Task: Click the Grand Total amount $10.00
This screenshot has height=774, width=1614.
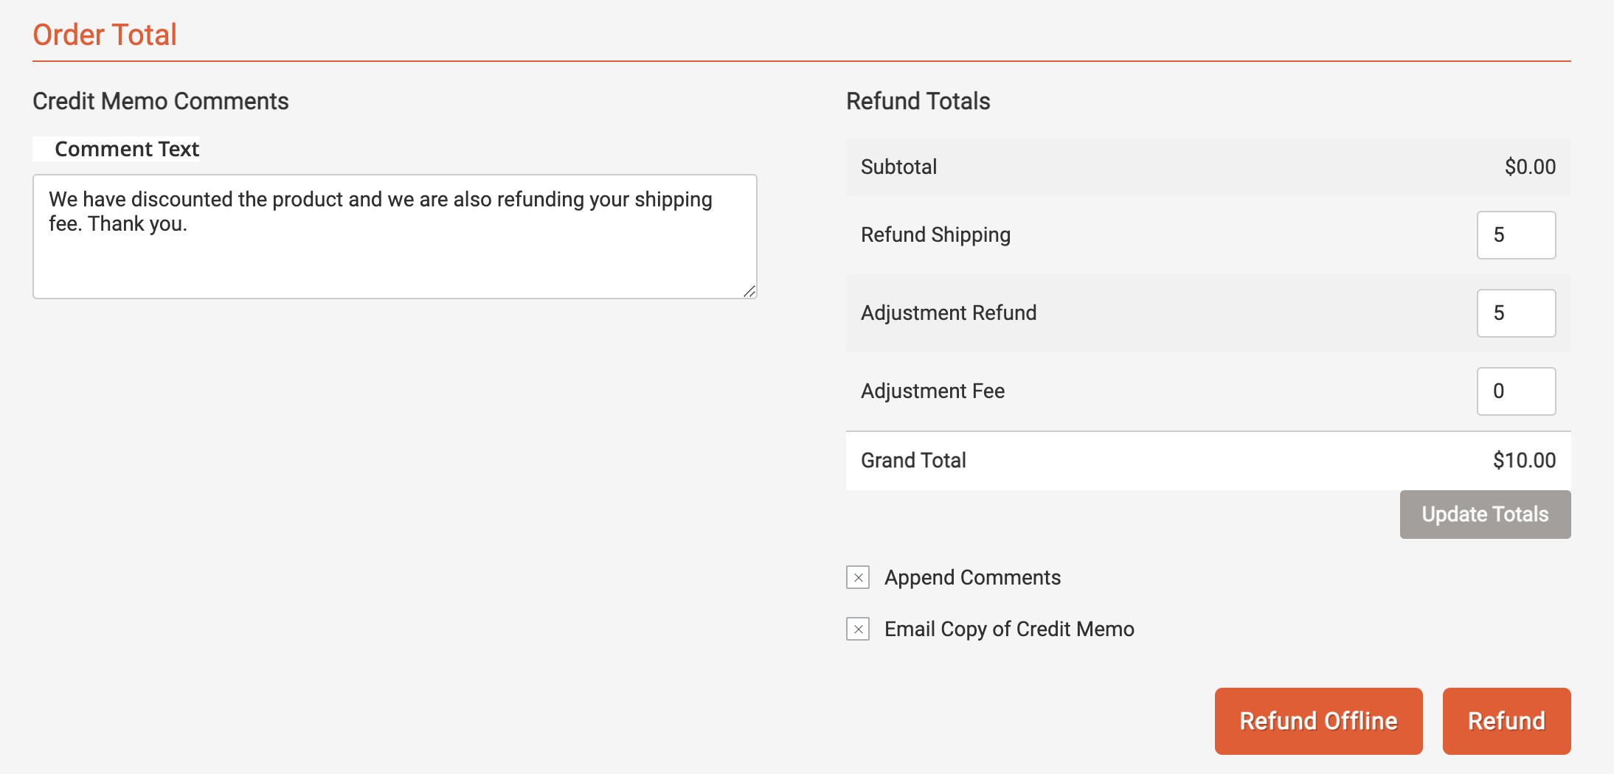Action: pyautogui.click(x=1523, y=460)
